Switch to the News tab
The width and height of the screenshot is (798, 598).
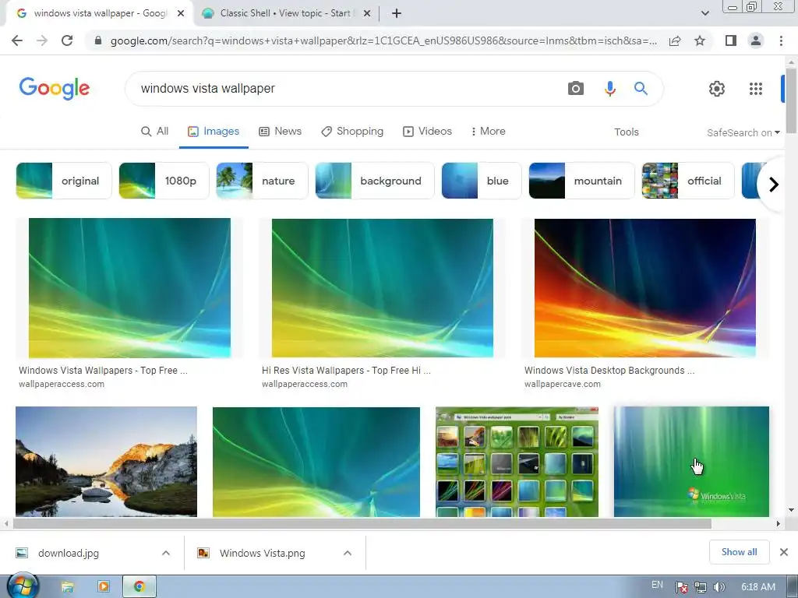(281, 131)
